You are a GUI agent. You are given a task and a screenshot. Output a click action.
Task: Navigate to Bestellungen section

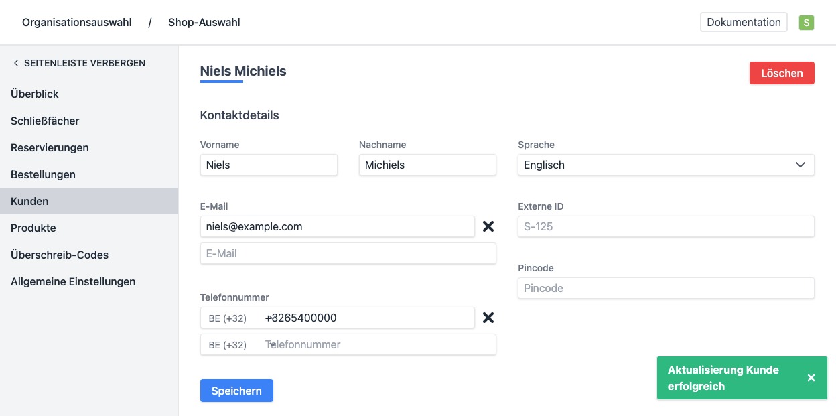click(43, 174)
